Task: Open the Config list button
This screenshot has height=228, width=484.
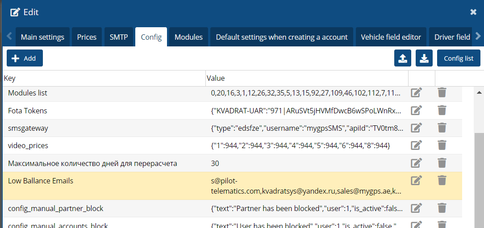Action: click(459, 58)
